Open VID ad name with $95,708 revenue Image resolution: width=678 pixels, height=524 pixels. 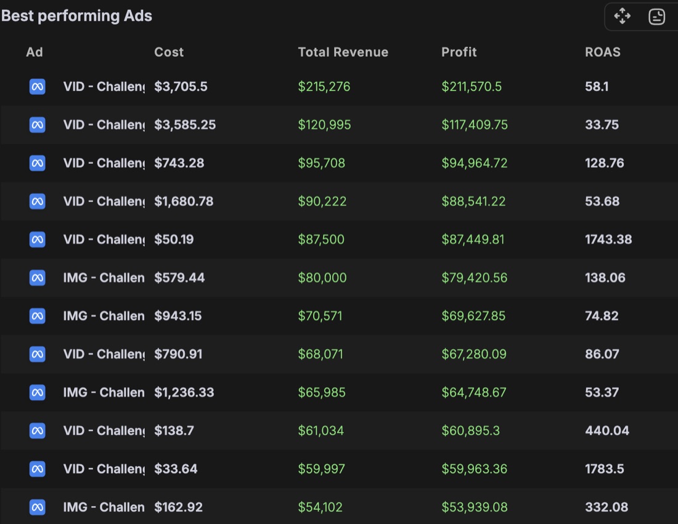pos(104,163)
